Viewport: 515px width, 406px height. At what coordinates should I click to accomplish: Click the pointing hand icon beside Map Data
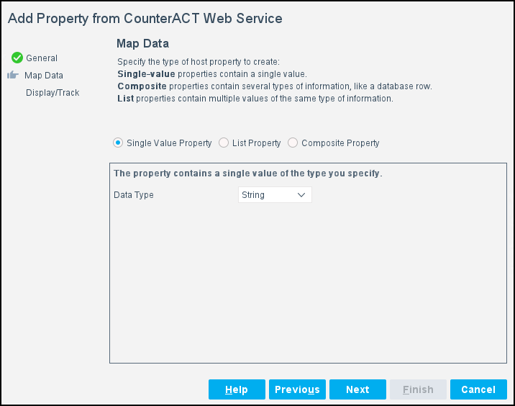coord(13,75)
